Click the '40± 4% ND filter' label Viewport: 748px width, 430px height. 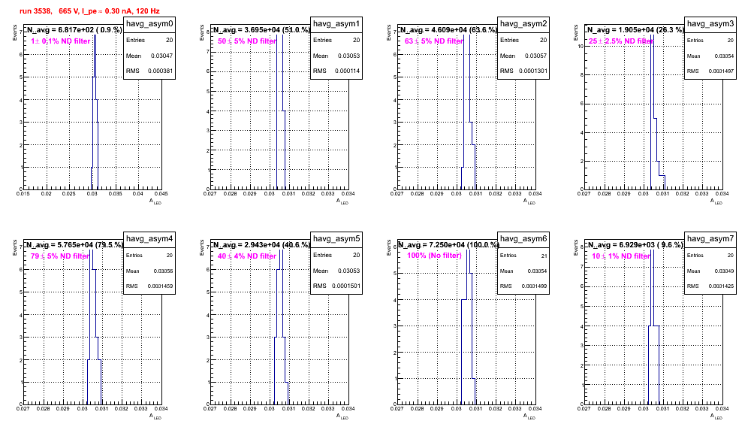click(x=247, y=256)
